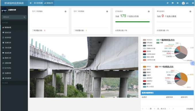This screenshot has width=195, height=111.
Task: Click info icon on offline monitoring points card
Action: 190,11
